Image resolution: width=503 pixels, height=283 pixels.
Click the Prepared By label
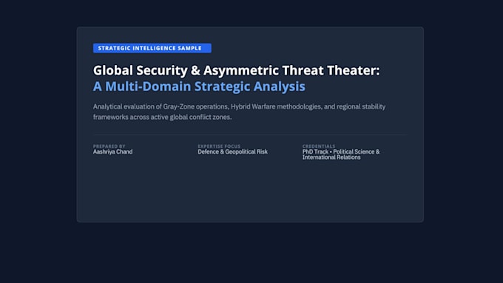(x=109, y=146)
